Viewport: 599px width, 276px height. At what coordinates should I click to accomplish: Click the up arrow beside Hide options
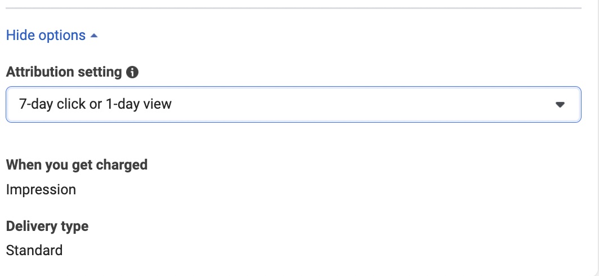point(94,35)
